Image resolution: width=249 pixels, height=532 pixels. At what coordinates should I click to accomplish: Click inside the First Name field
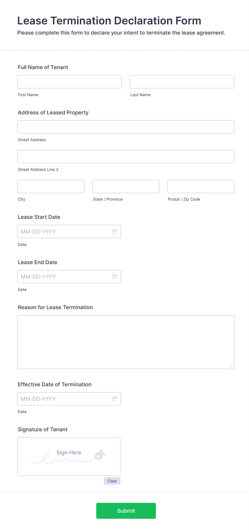point(69,82)
